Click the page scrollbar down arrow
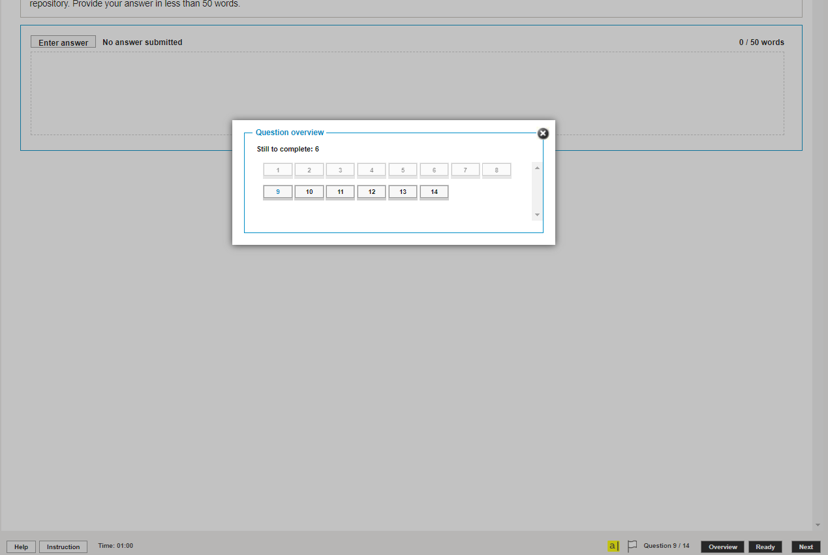This screenshot has width=828, height=555. click(x=818, y=525)
